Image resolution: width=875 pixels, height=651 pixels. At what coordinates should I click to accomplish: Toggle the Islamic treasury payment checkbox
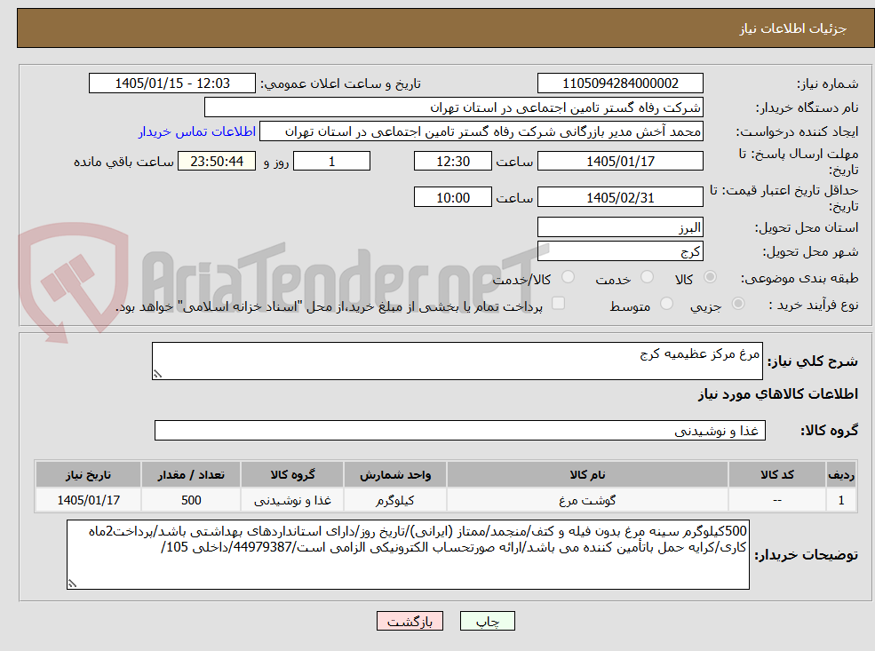(558, 303)
